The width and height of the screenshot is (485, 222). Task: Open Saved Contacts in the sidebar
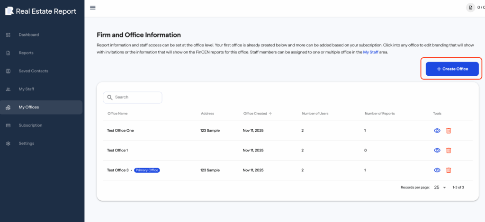(x=33, y=71)
